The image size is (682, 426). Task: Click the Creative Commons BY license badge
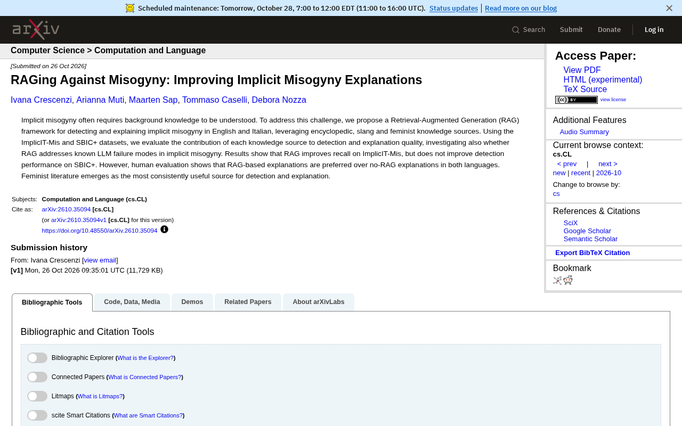[x=576, y=100]
